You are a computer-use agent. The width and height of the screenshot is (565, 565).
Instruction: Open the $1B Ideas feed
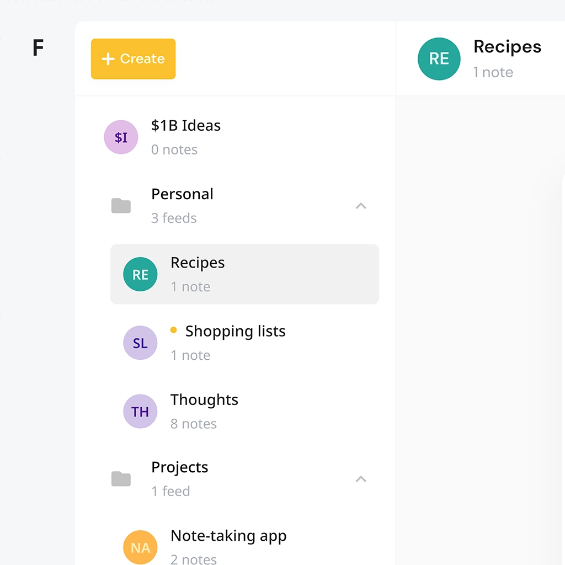click(186, 126)
